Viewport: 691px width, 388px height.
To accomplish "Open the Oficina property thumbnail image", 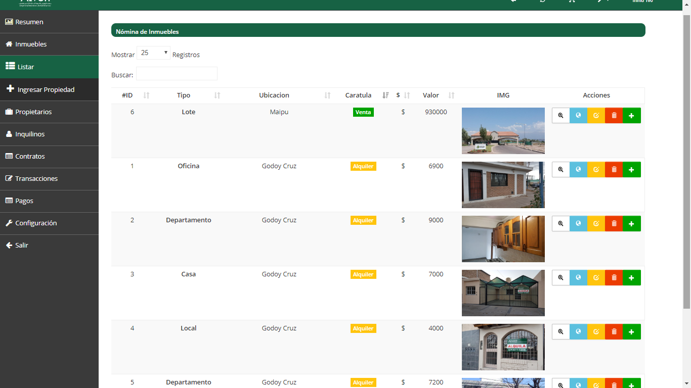I will point(503,185).
